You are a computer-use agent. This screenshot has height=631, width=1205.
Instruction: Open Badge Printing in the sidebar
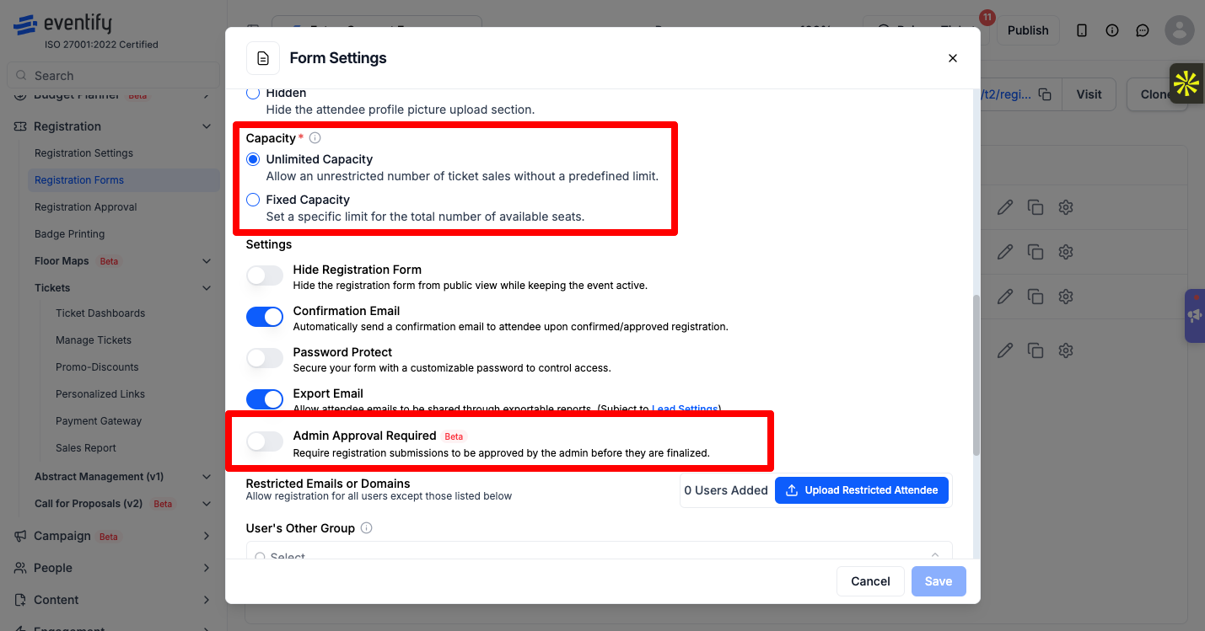[69, 234]
